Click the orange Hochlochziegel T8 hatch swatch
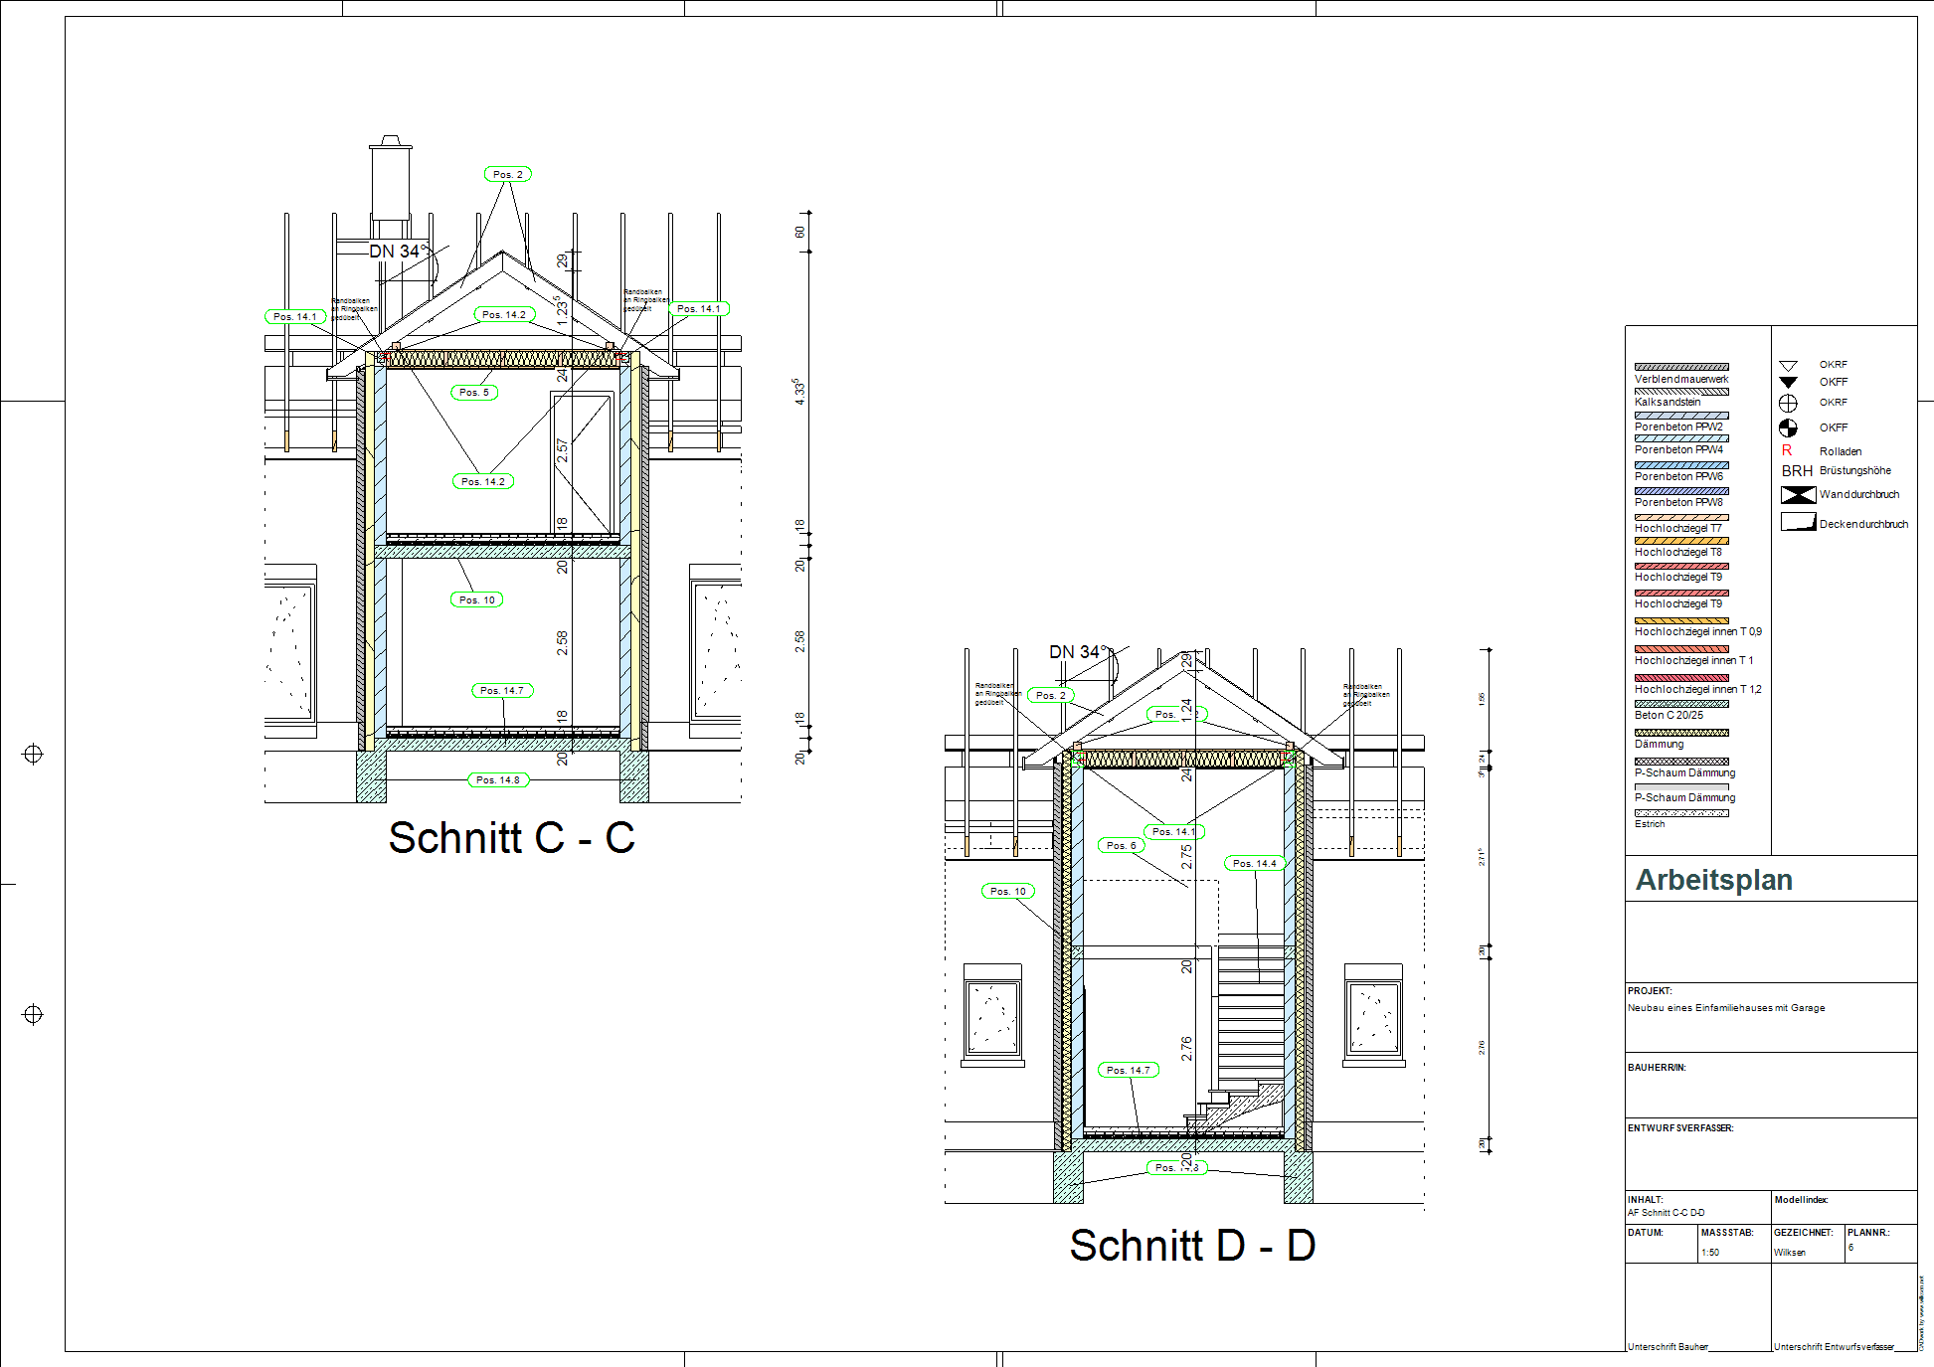1934x1367 pixels. pos(1681,541)
